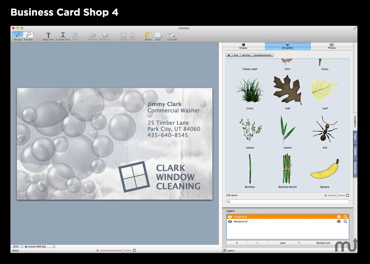The height and width of the screenshot is (264, 370).
Task: Open the Custom (600 dpi) dropdown
Action: [x=39, y=246]
